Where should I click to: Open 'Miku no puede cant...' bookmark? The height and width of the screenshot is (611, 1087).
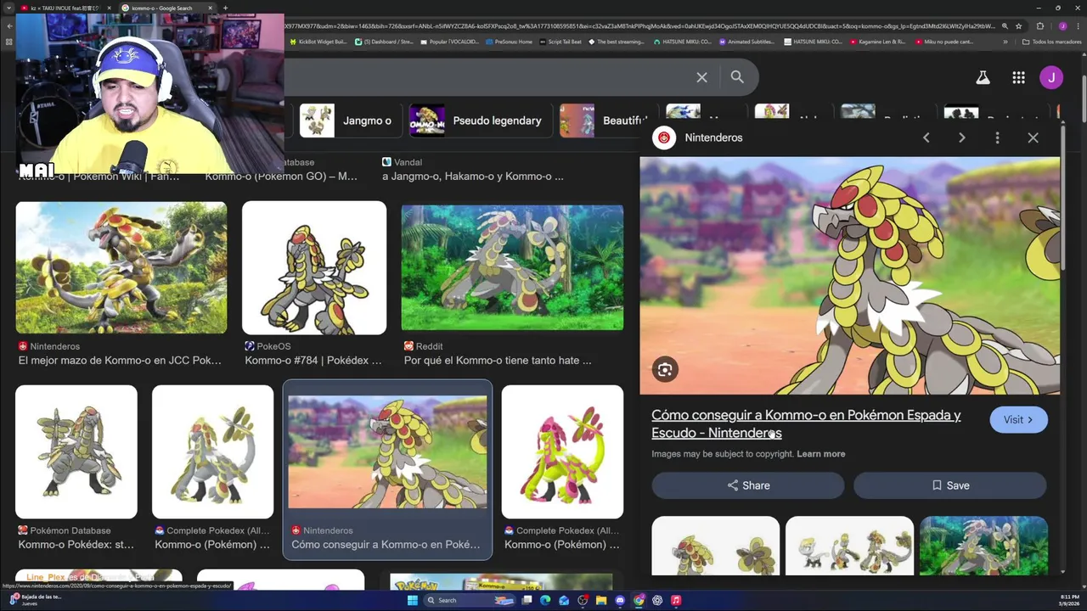(x=944, y=42)
